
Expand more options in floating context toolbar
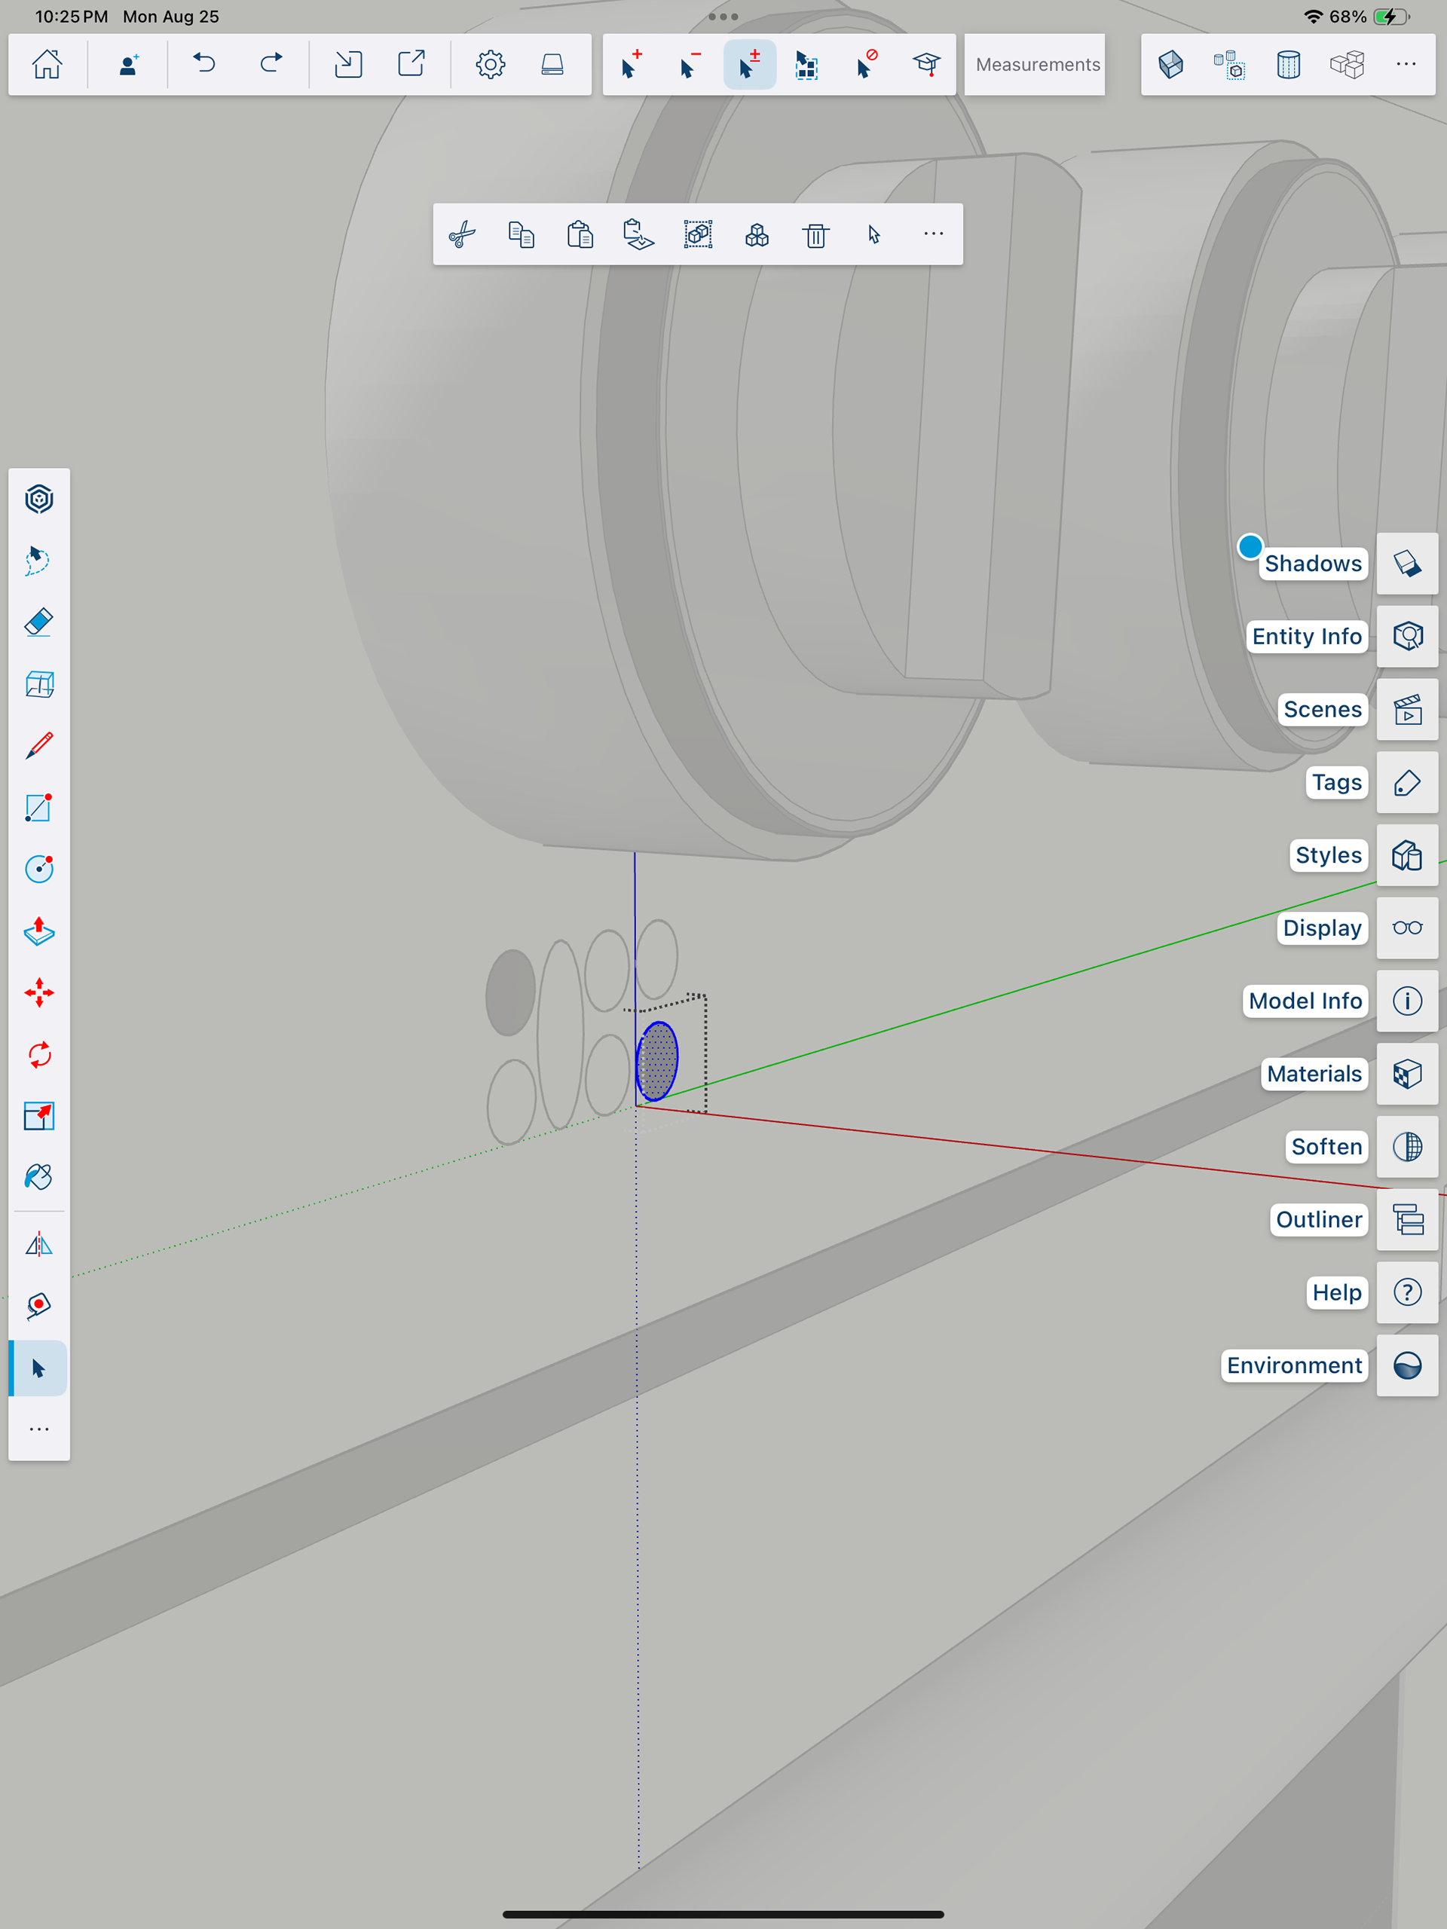[x=933, y=234]
